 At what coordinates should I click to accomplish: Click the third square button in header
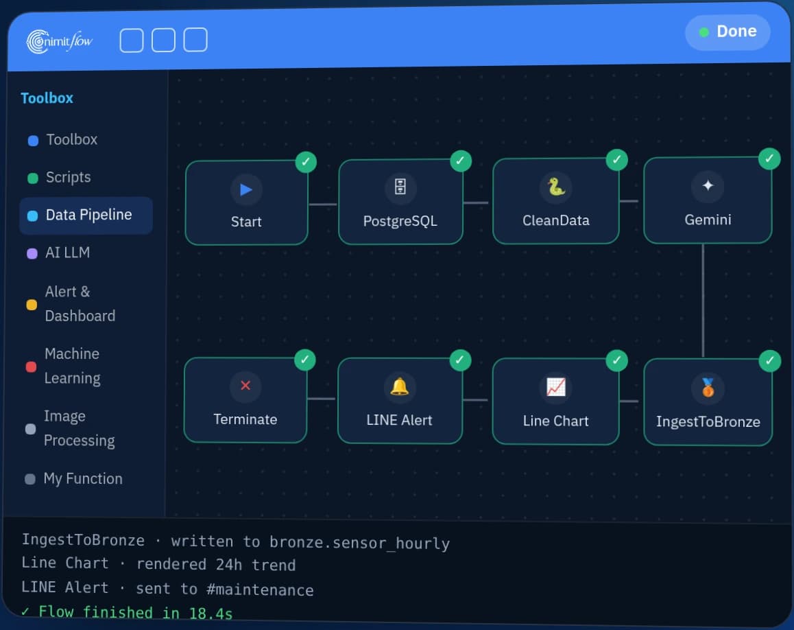pos(195,40)
